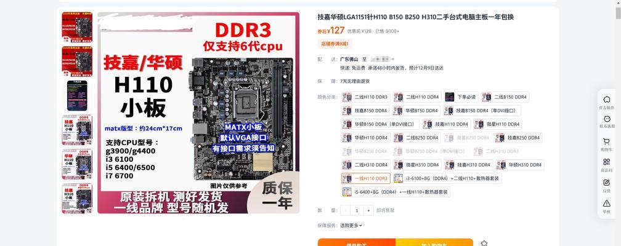Increase quantity with plus button

pyautogui.click(x=368, y=210)
